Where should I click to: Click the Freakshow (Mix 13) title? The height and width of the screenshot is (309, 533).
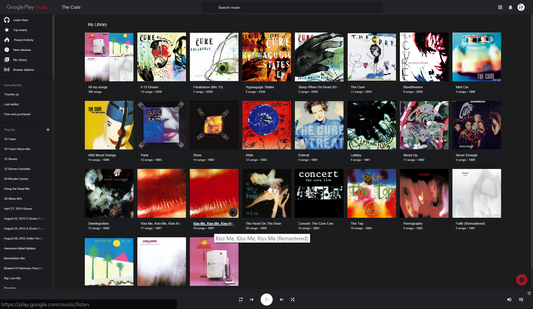click(208, 87)
